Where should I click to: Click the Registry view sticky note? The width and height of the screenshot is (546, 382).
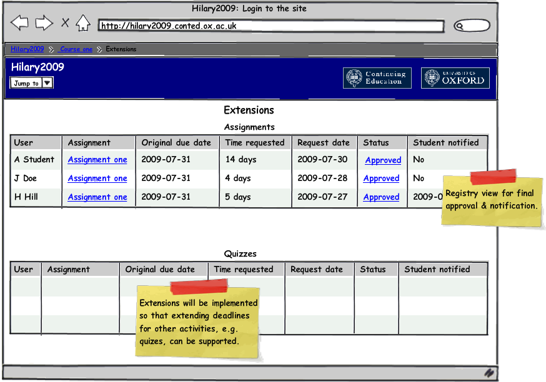492,198
